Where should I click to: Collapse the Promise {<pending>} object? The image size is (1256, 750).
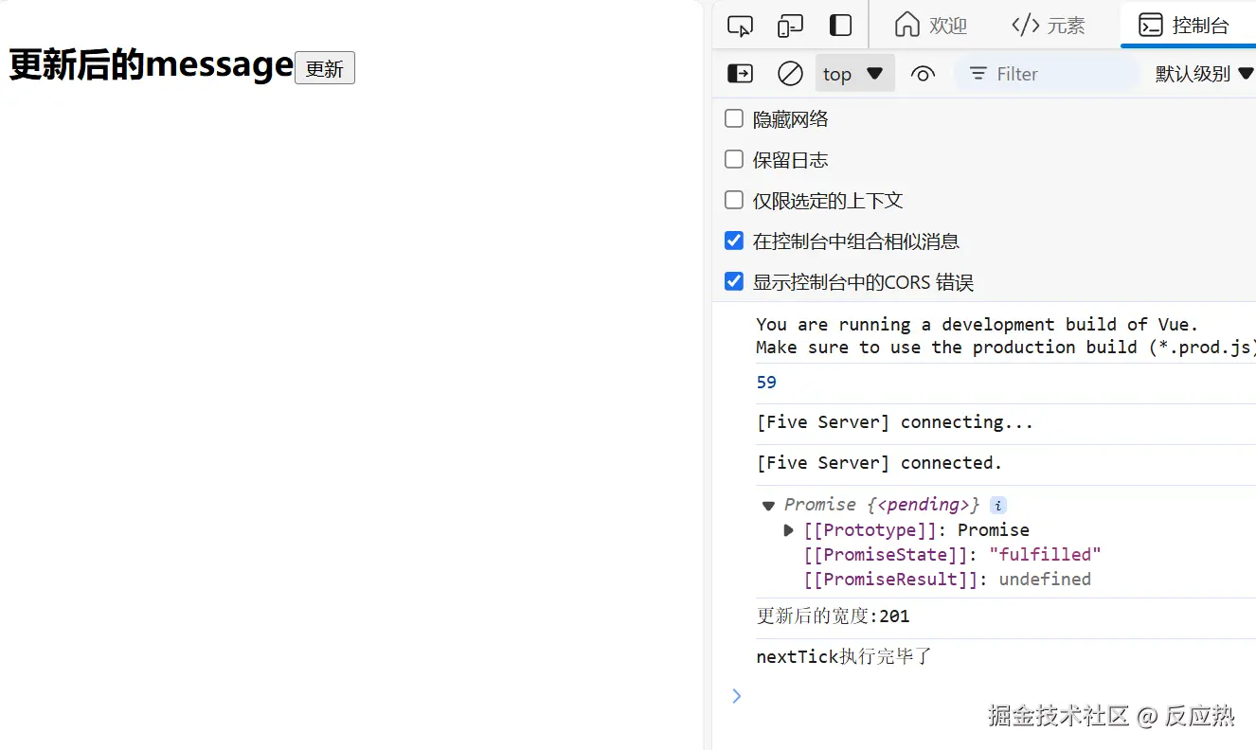[x=768, y=506]
